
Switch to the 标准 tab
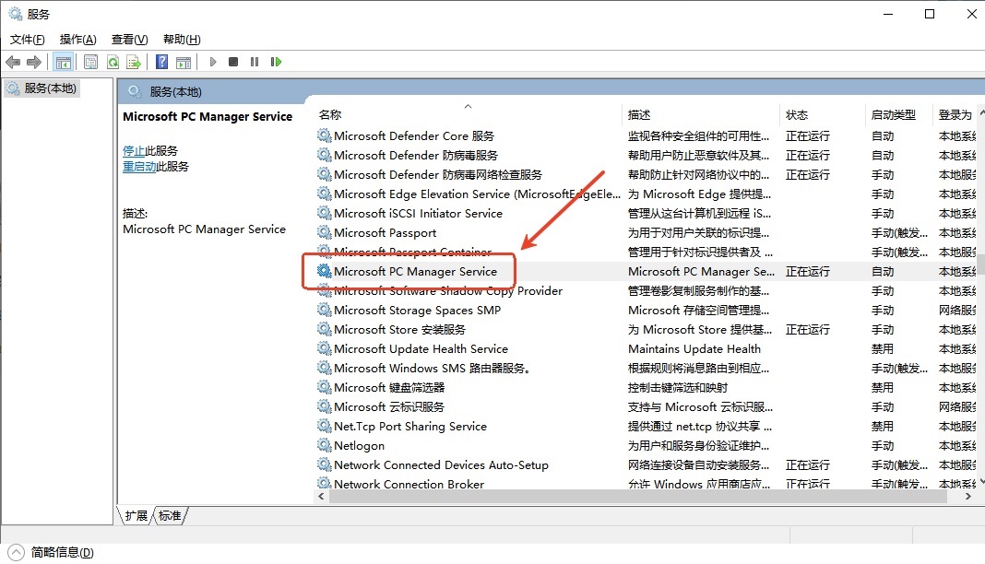click(x=170, y=516)
